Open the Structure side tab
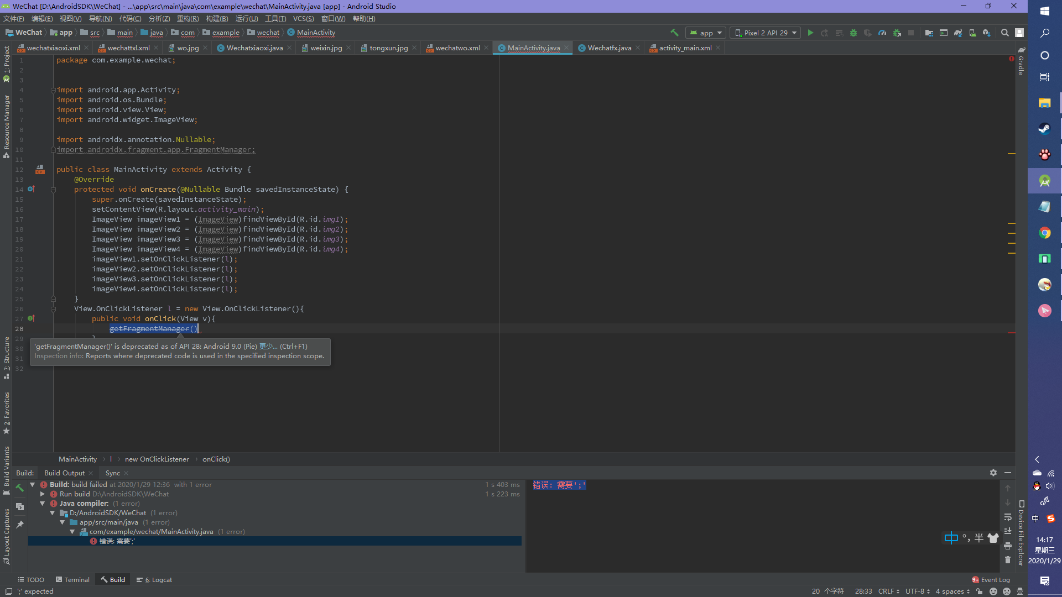The width and height of the screenshot is (1062, 597). tap(7, 358)
